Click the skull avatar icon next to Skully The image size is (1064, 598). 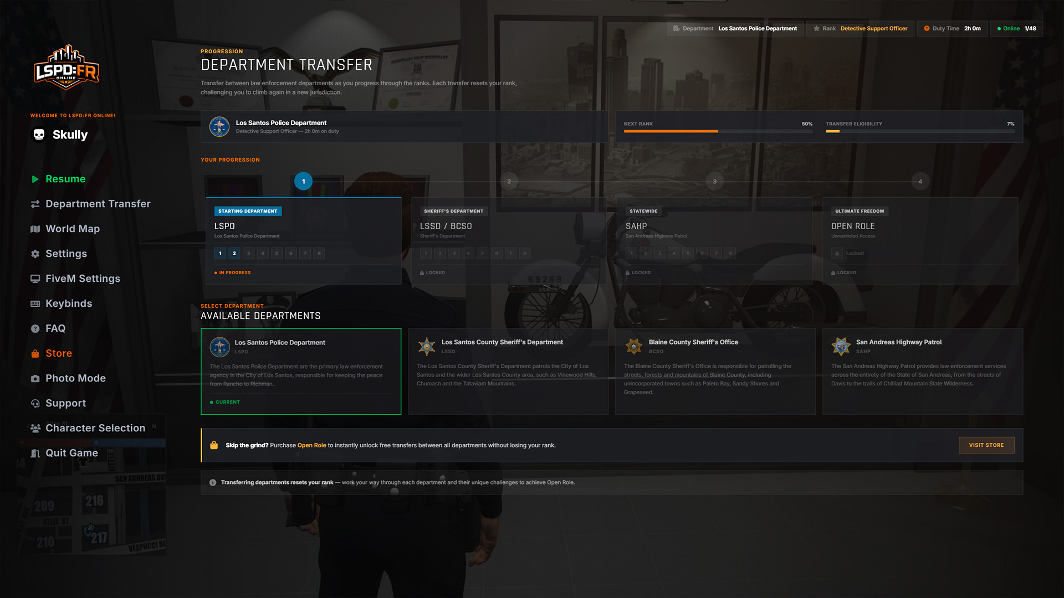pos(39,135)
